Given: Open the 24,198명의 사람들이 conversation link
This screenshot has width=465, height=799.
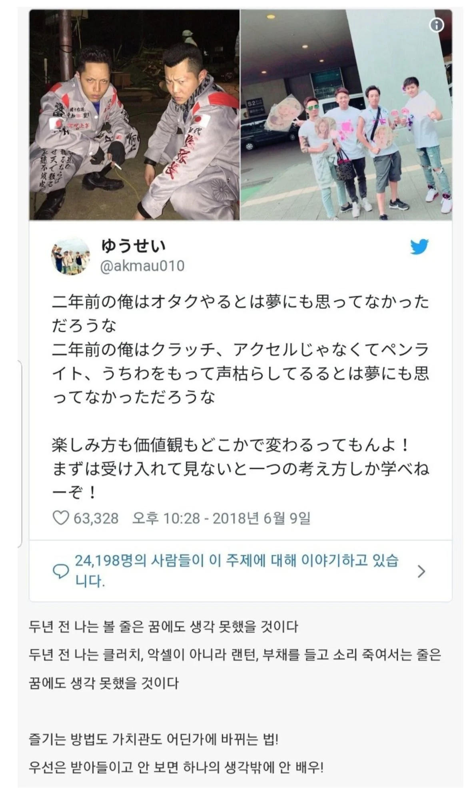Looking at the screenshot, I should point(237,570).
